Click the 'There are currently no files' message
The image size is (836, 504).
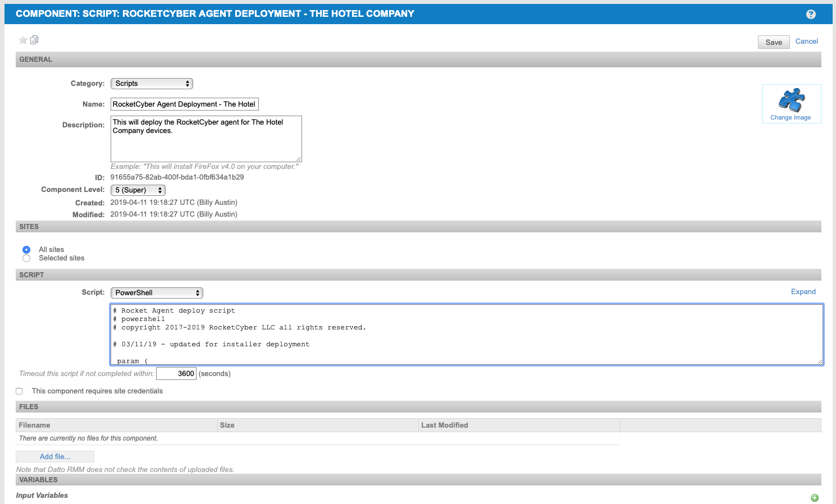pos(88,438)
